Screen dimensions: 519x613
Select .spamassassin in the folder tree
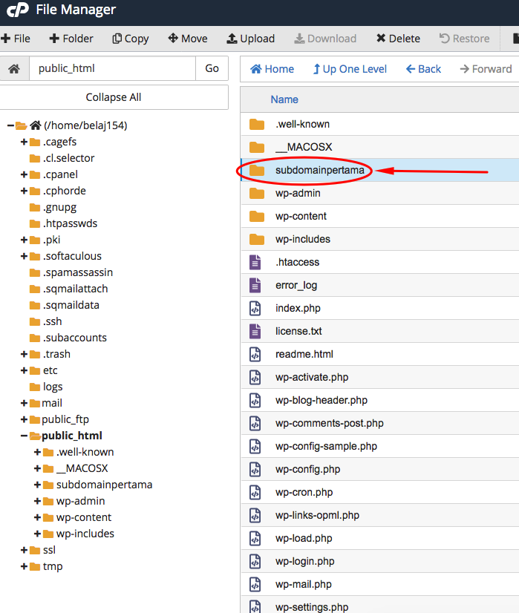coord(78,272)
